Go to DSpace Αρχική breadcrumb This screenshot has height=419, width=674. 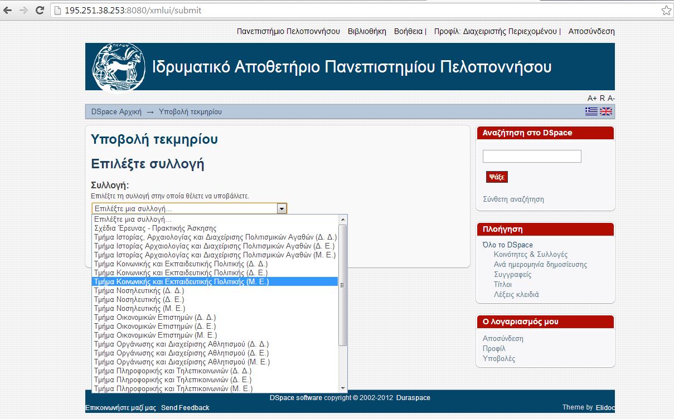point(117,112)
